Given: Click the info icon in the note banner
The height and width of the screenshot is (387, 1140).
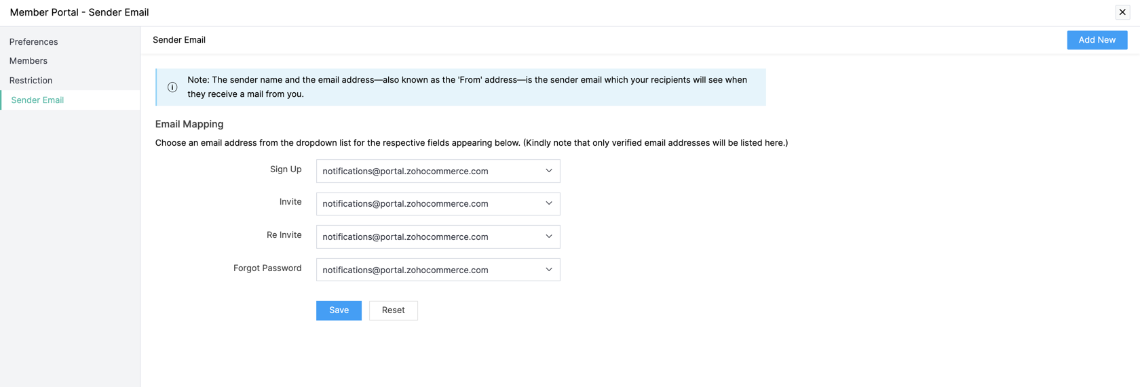Looking at the screenshot, I should pyautogui.click(x=172, y=87).
